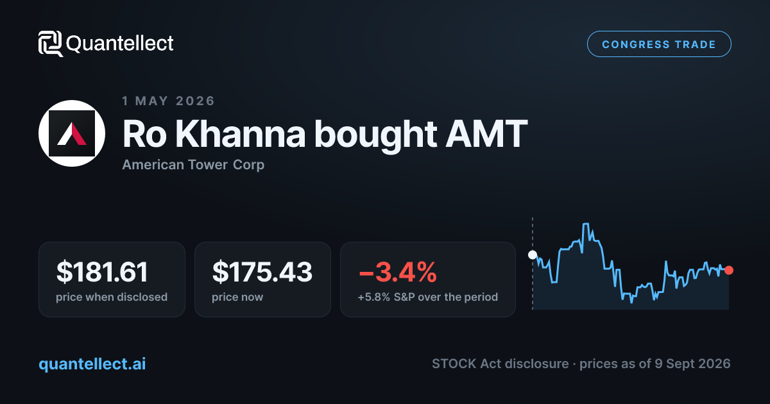The image size is (770, 404).
Task: Select the $181.61 price when disclosed card
Action: tap(112, 279)
